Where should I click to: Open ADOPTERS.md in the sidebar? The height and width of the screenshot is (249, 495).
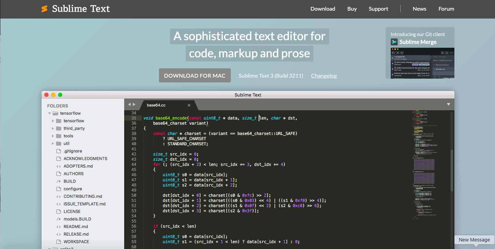pos(78,166)
